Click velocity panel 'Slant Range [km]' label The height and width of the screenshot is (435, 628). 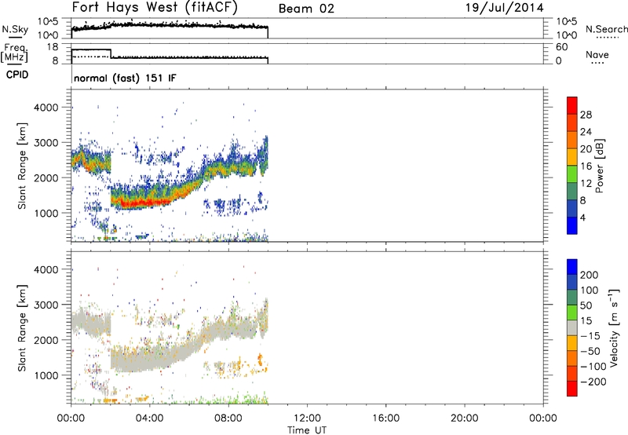[x=22, y=327]
